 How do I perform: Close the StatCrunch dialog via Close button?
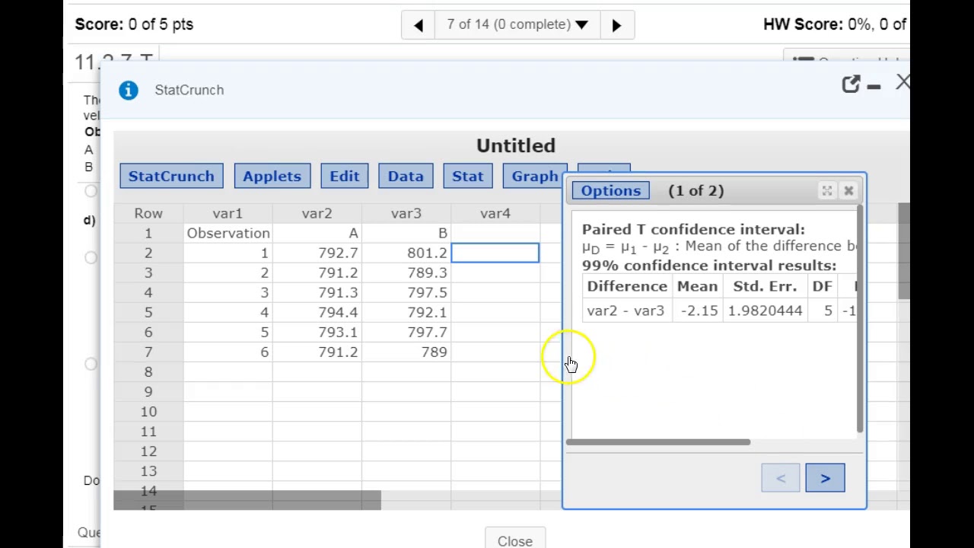click(515, 540)
